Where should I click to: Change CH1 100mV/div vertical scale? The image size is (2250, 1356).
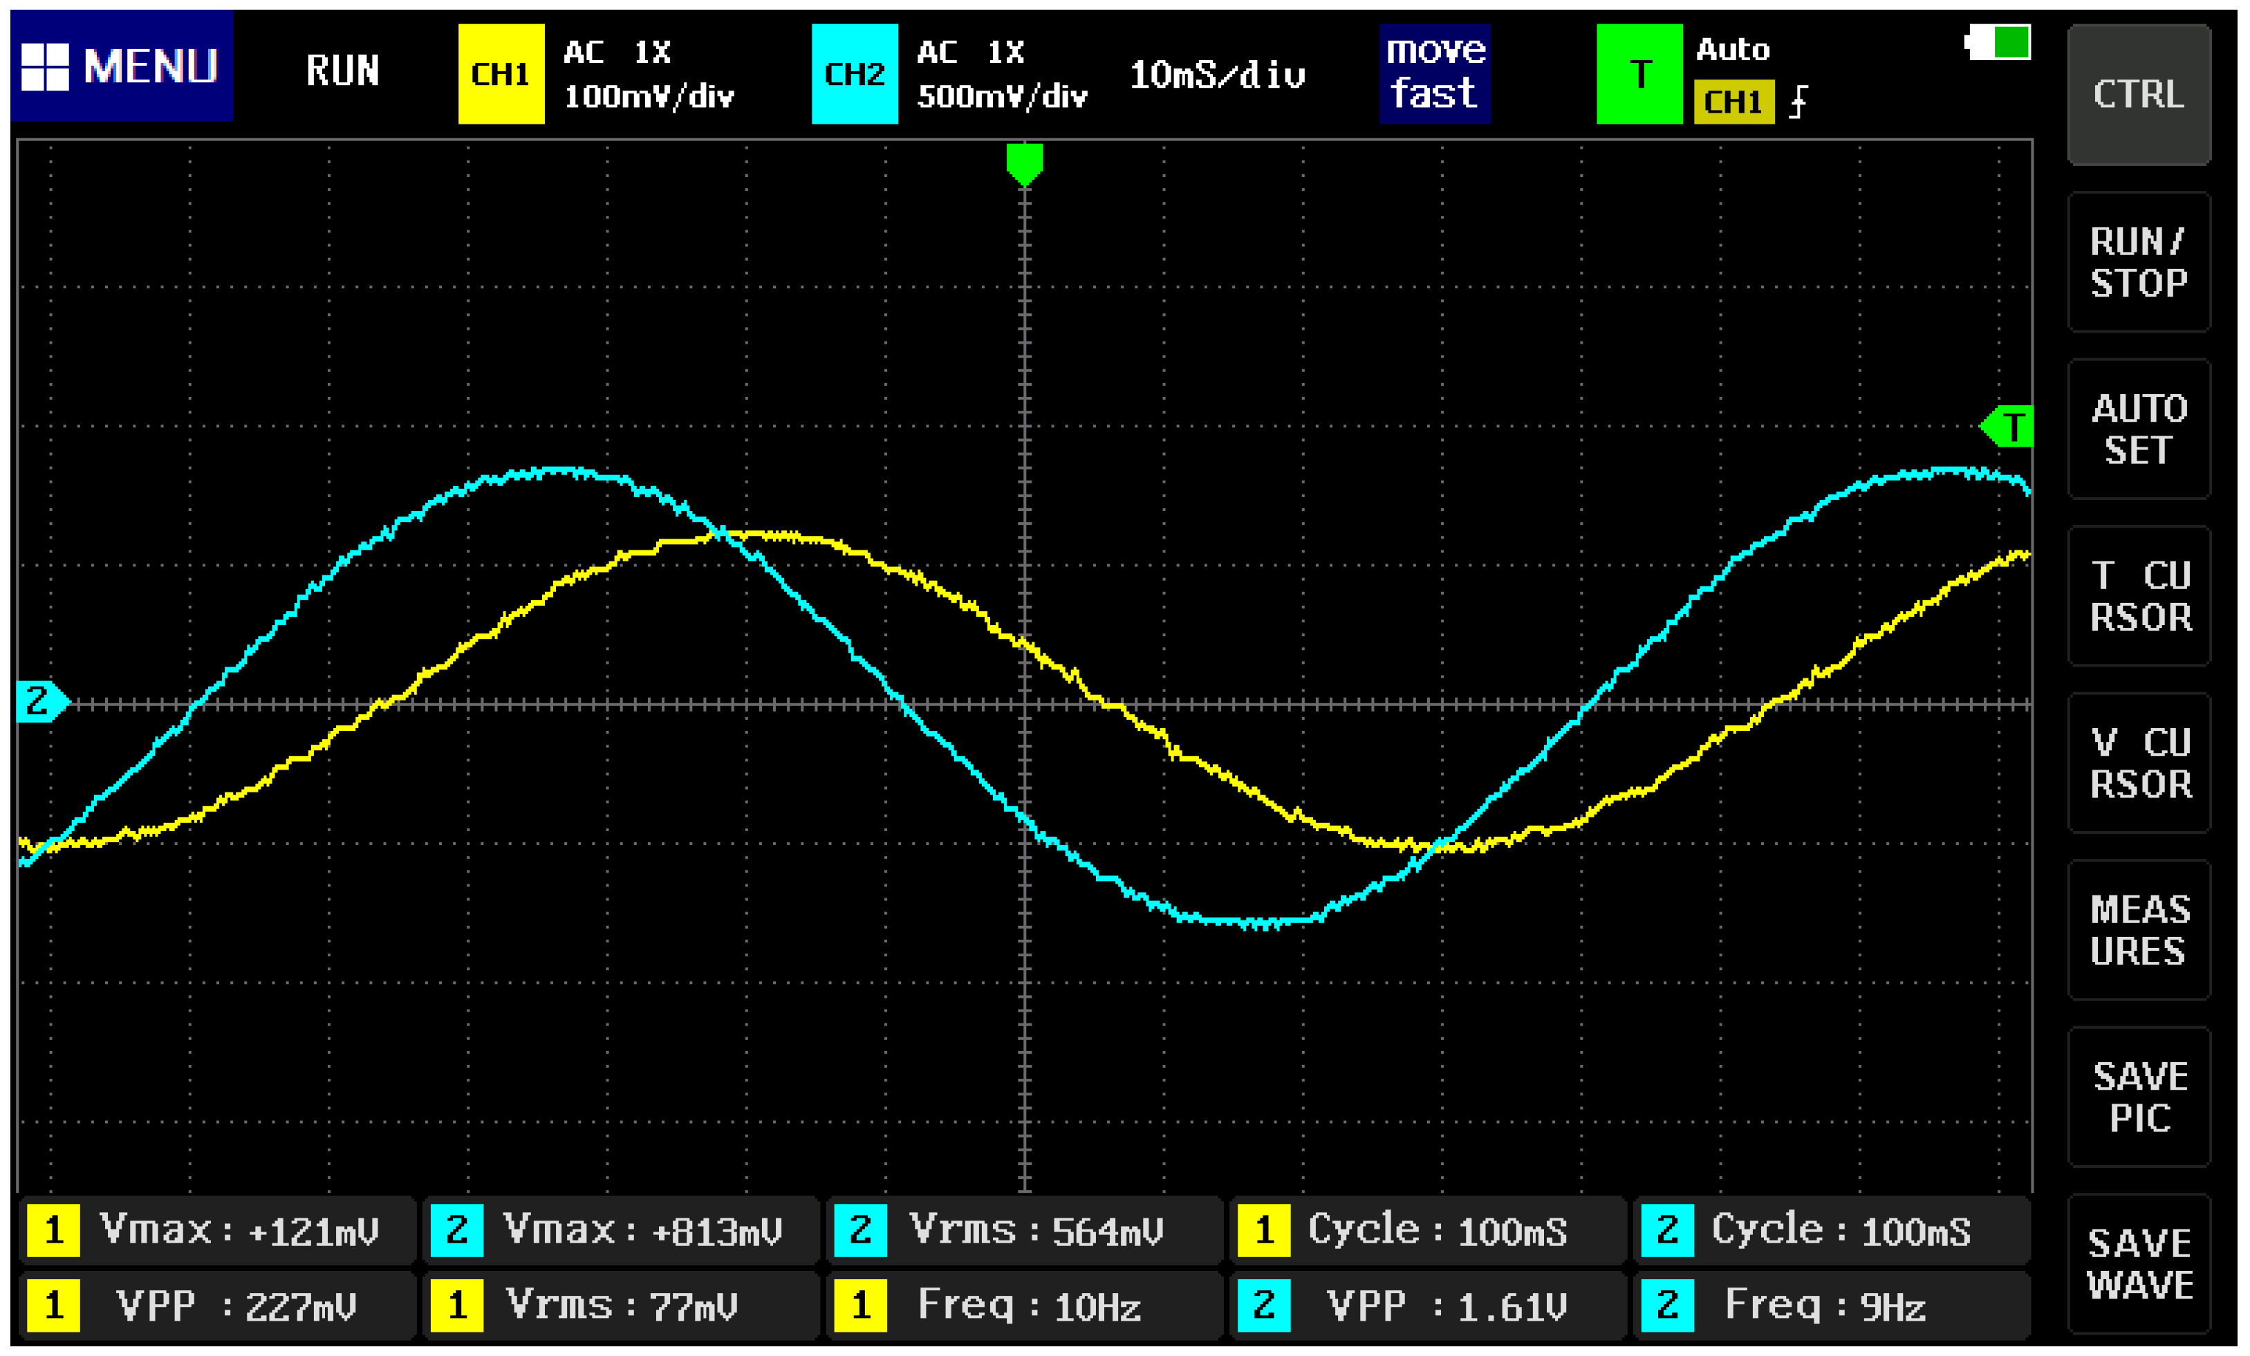coord(649,97)
